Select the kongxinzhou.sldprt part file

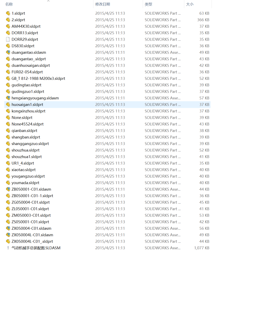point(28,111)
